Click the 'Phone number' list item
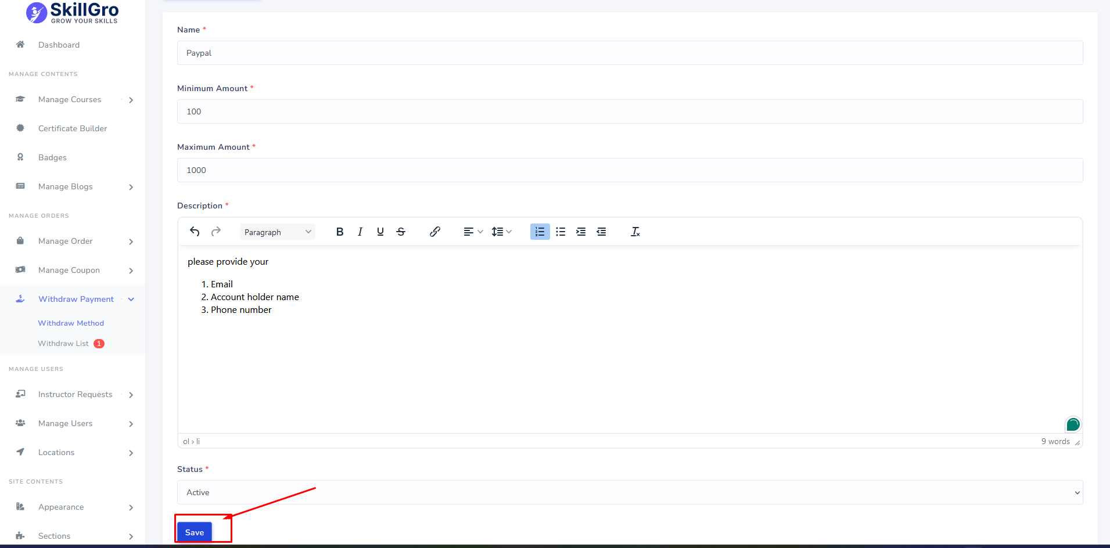 point(241,310)
